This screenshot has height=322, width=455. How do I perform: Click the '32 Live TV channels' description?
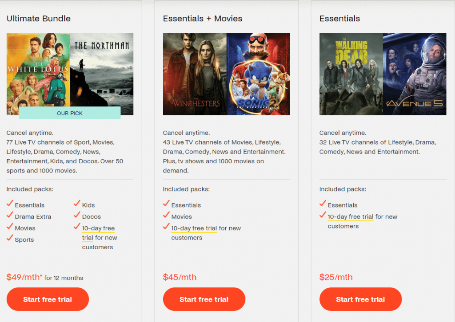click(378, 147)
